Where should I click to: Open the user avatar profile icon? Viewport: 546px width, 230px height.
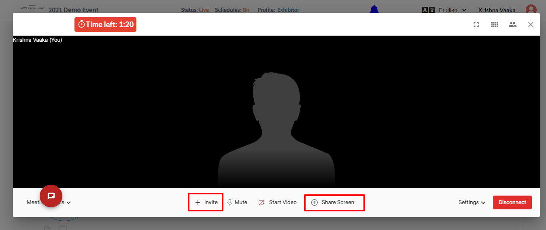[531, 10]
